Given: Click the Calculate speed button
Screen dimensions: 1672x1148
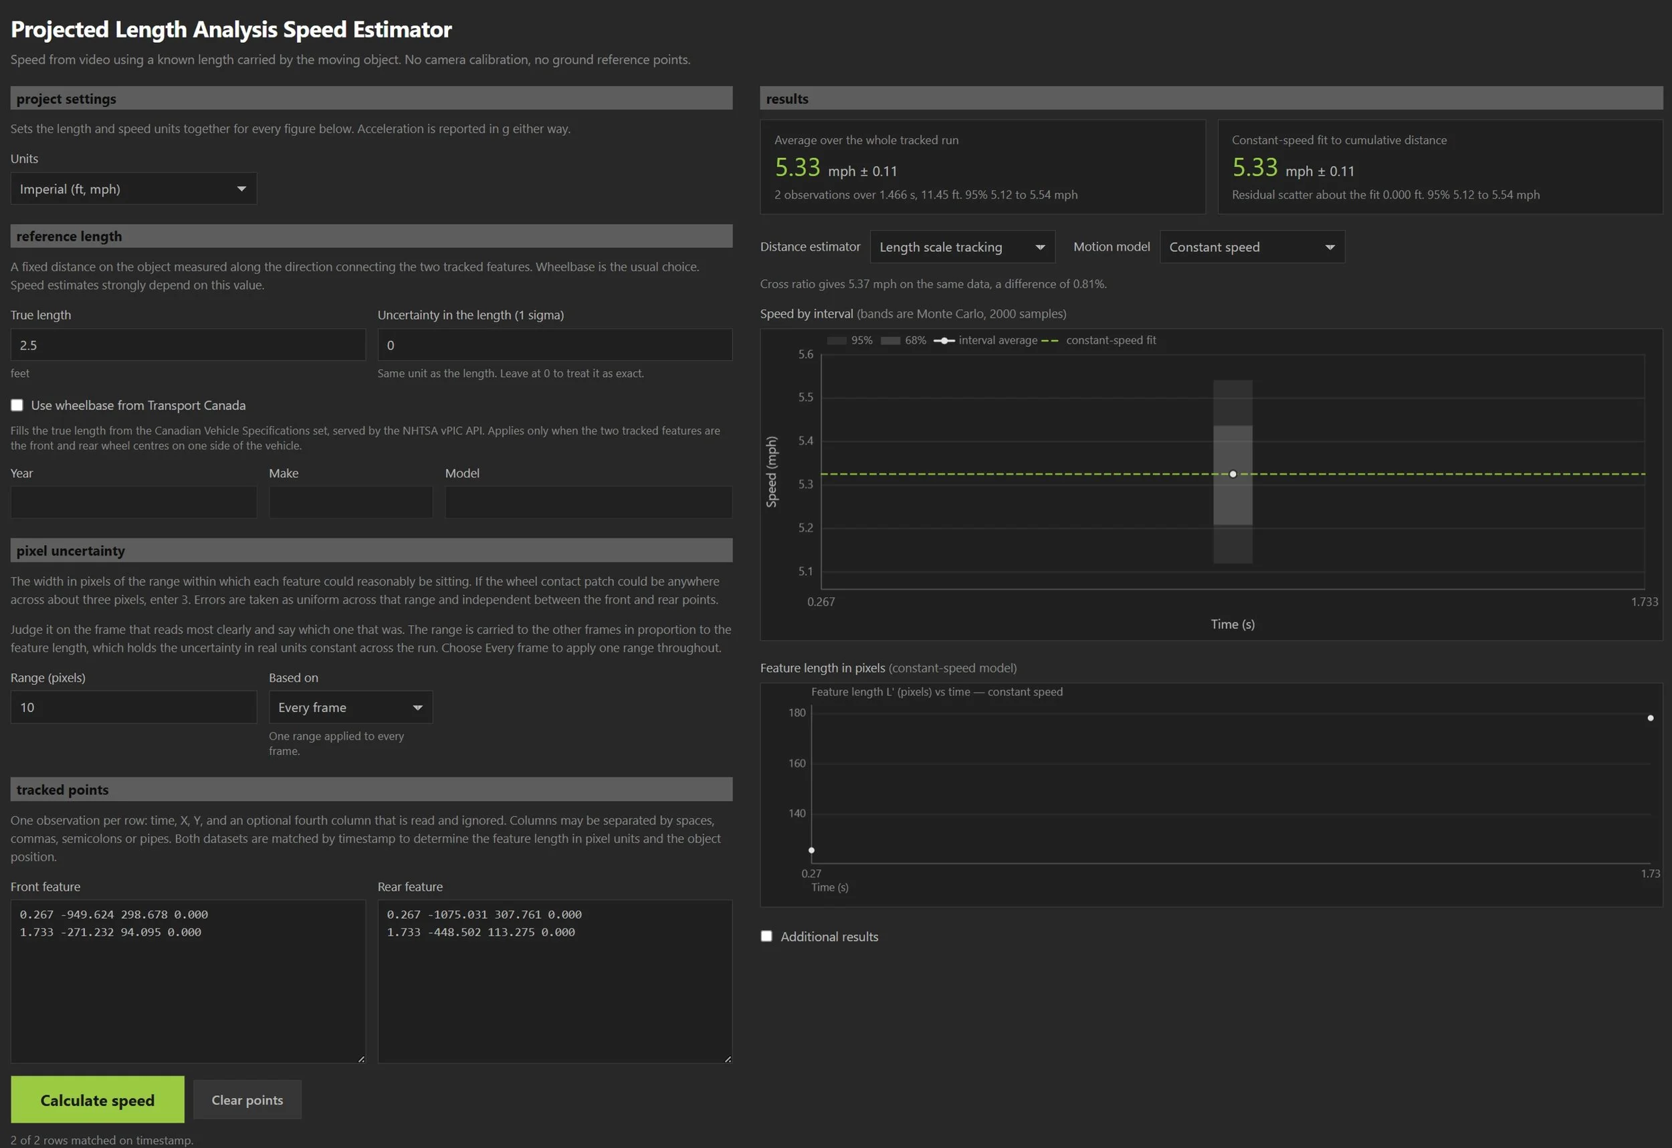Looking at the screenshot, I should 97,1099.
